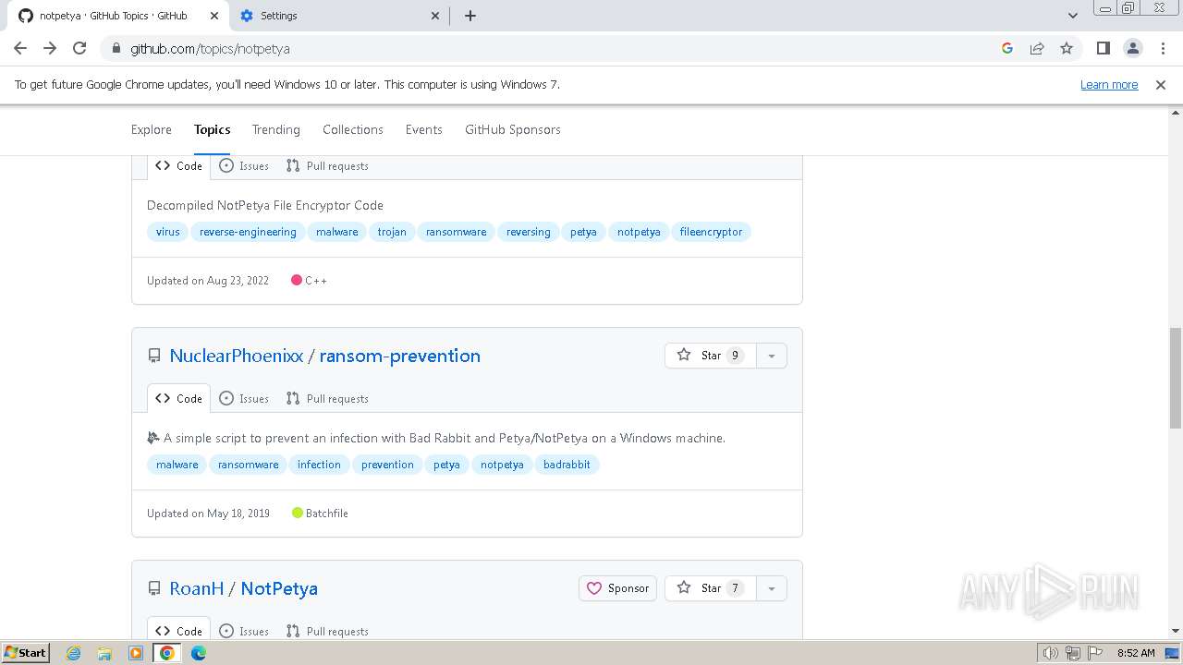Select the infection topic tag

[319, 465]
